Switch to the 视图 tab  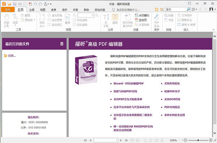point(43,10)
